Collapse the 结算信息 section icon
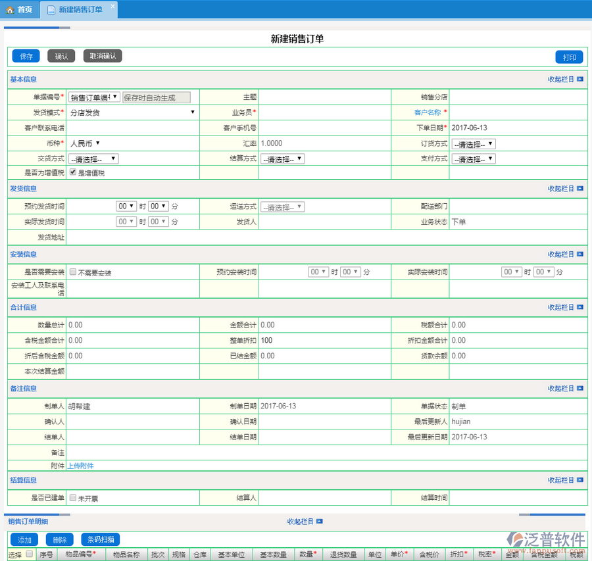The height and width of the screenshot is (561, 592). point(580,481)
